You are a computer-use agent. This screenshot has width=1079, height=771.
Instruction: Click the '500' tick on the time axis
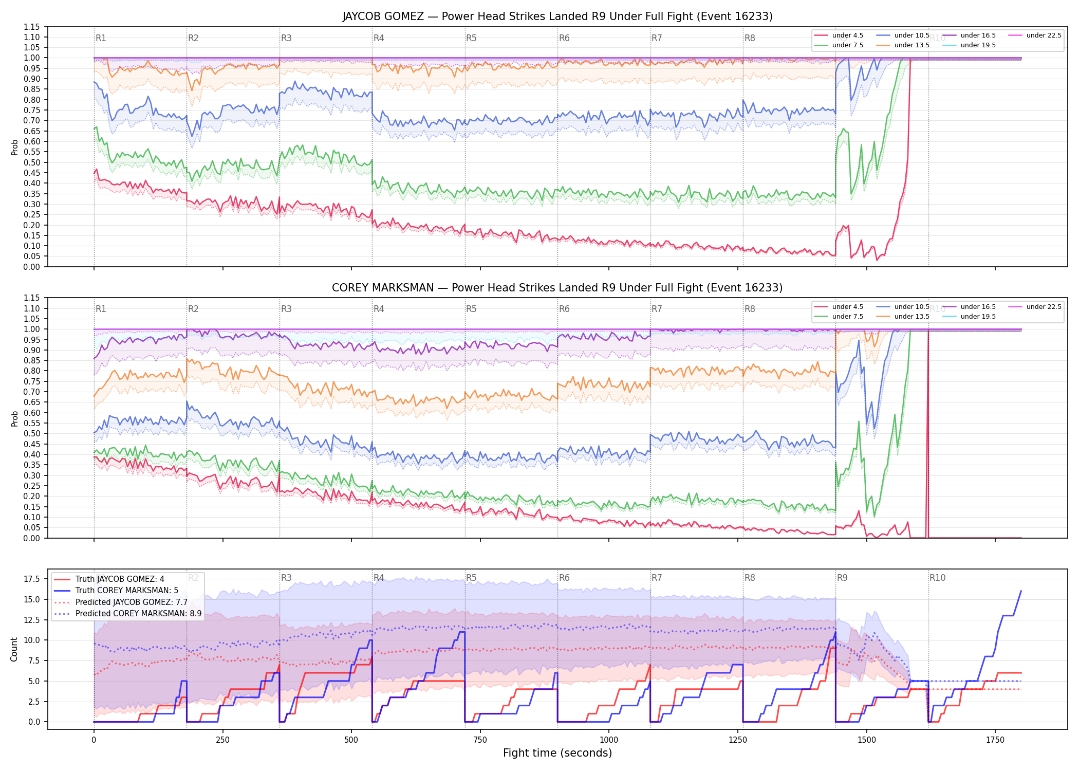click(351, 740)
